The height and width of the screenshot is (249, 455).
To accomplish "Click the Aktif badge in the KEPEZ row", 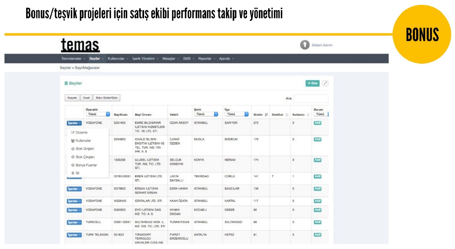I will [x=317, y=235].
